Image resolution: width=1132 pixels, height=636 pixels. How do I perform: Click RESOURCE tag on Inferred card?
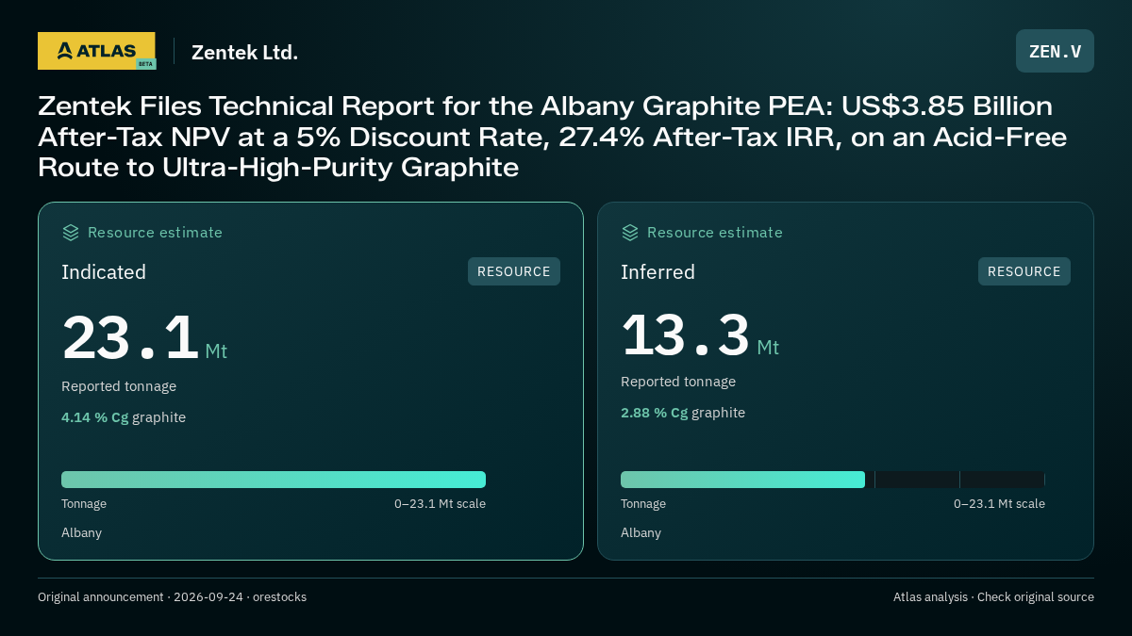coord(1024,271)
